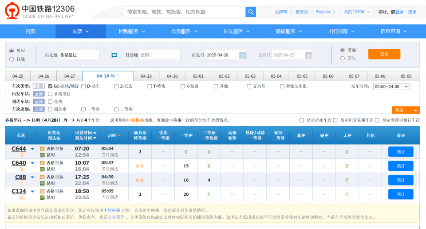426x229 pixels.
Task: Sort by departure time ascending arrow
Action: coord(95,133)
